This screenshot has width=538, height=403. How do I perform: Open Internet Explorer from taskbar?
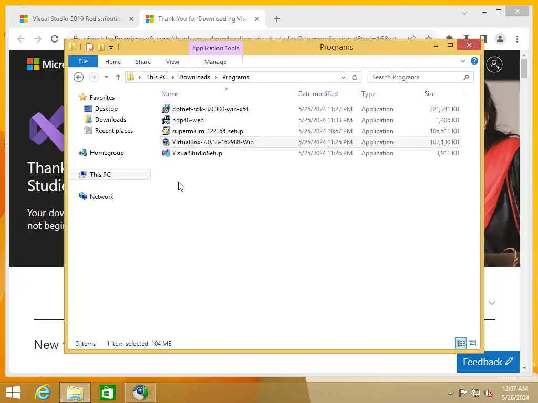pos(43,393)
